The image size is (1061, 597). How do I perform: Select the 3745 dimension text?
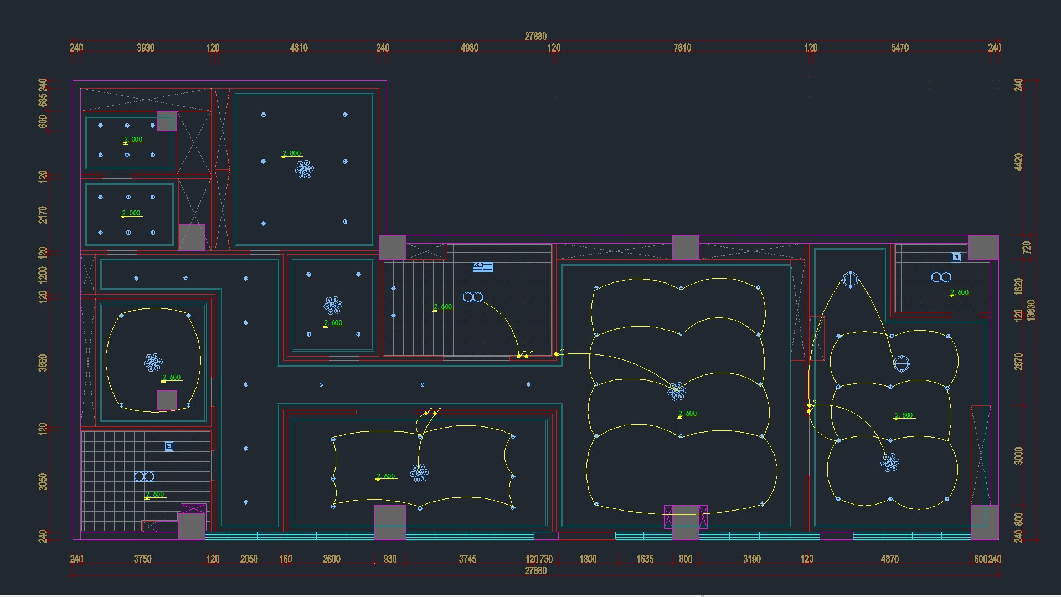467,559
